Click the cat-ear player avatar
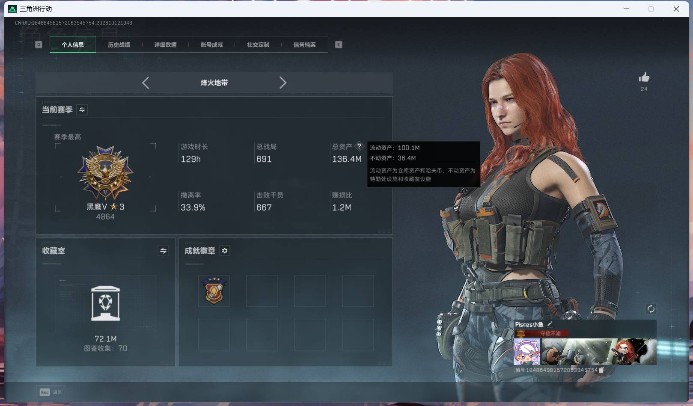This screenshot has height=406, width=693. [x=527, y=352]
